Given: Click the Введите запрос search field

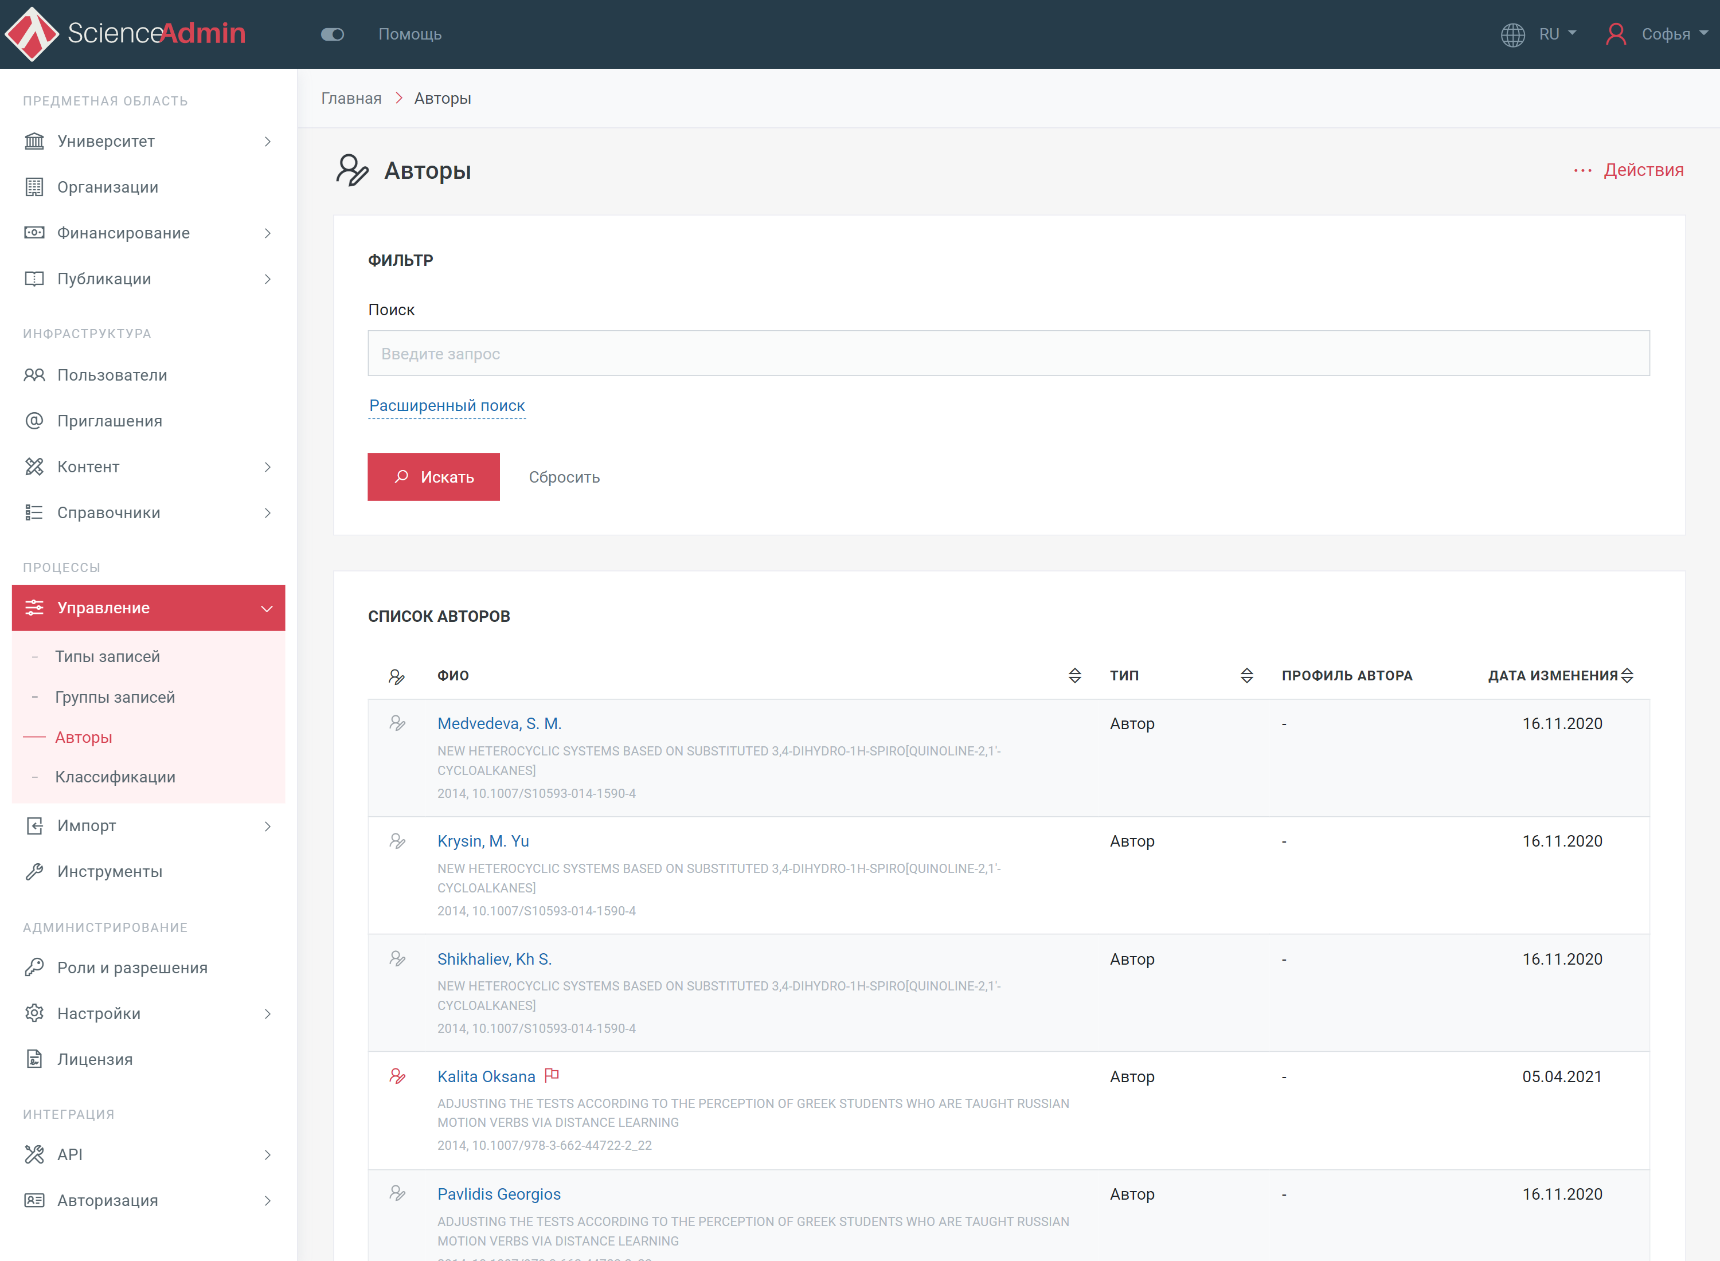Looking at the screenshot, I should coord(1008,354).
